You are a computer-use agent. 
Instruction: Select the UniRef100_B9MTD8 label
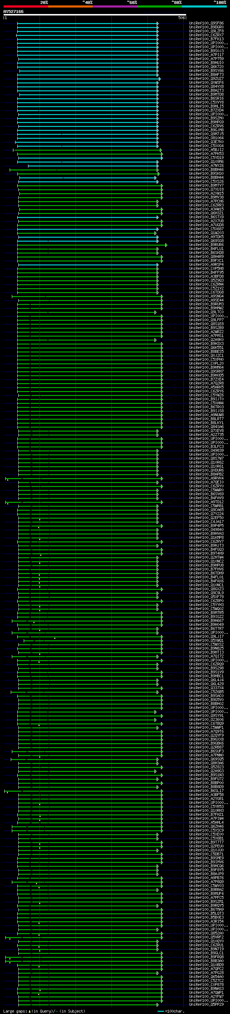tap(206, 94)
